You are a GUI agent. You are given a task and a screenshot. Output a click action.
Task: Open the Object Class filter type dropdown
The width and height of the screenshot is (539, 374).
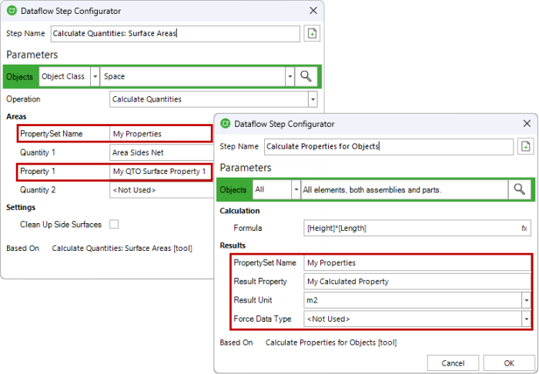point(95,76)
